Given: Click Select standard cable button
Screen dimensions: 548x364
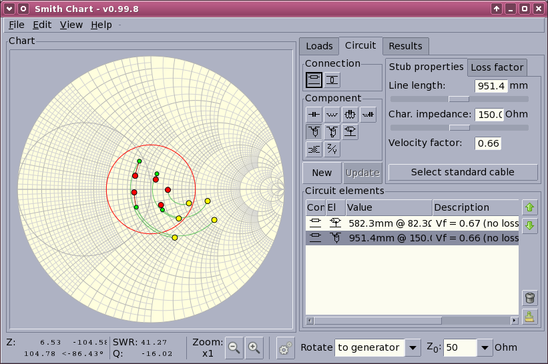Looking at the screenshot, I should click(463, 172).
